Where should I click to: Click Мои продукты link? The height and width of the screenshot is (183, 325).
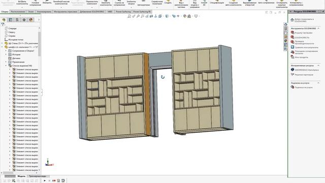click(x=301, y=57)
